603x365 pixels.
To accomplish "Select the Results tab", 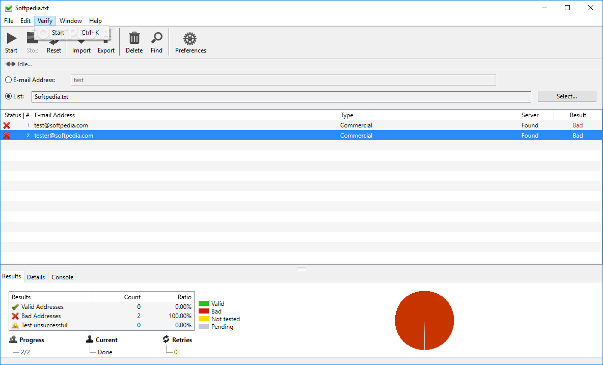I will (x=12, y=276).
